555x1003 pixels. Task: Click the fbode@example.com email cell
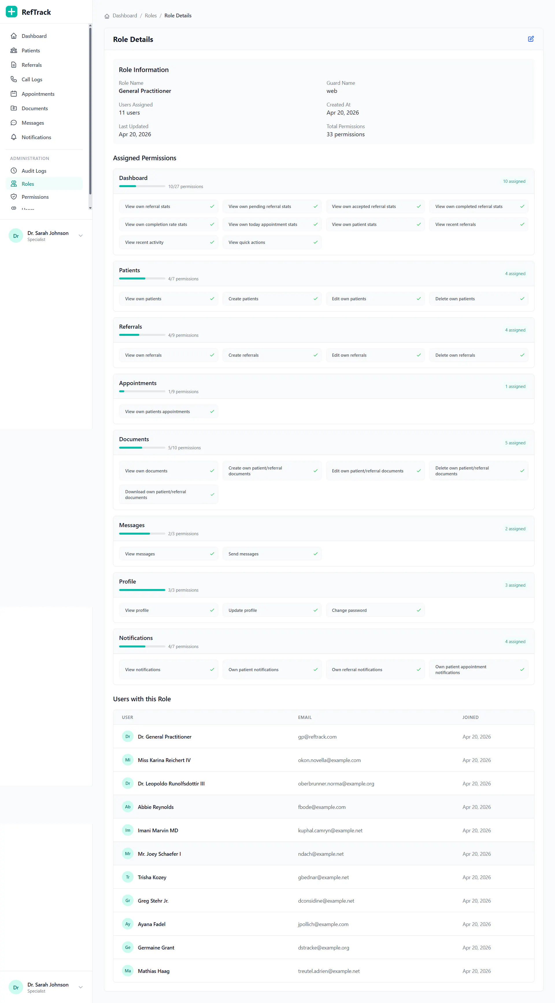(x=322, y=807)
